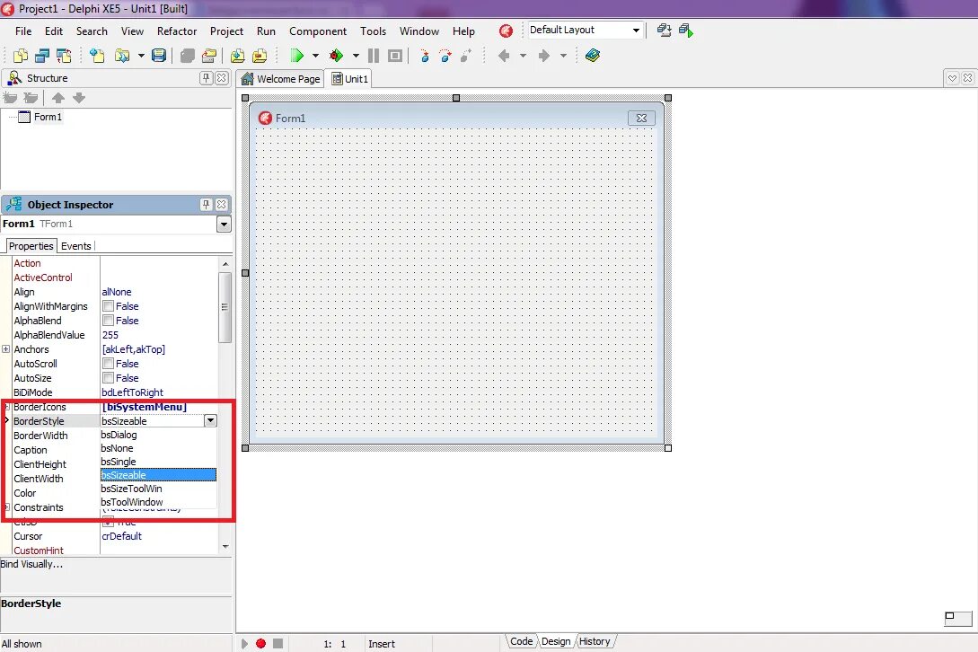
Task: Open the dropdown arrow next to Open file
Action: tap(141, 56)
